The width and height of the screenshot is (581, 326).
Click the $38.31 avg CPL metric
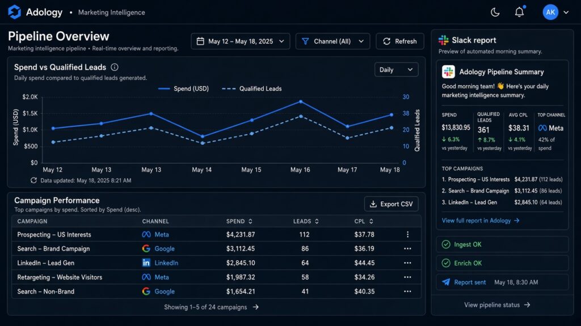coord(519,128)
